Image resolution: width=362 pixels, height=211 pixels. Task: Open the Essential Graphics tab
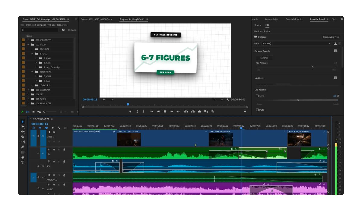coord(294,19)
